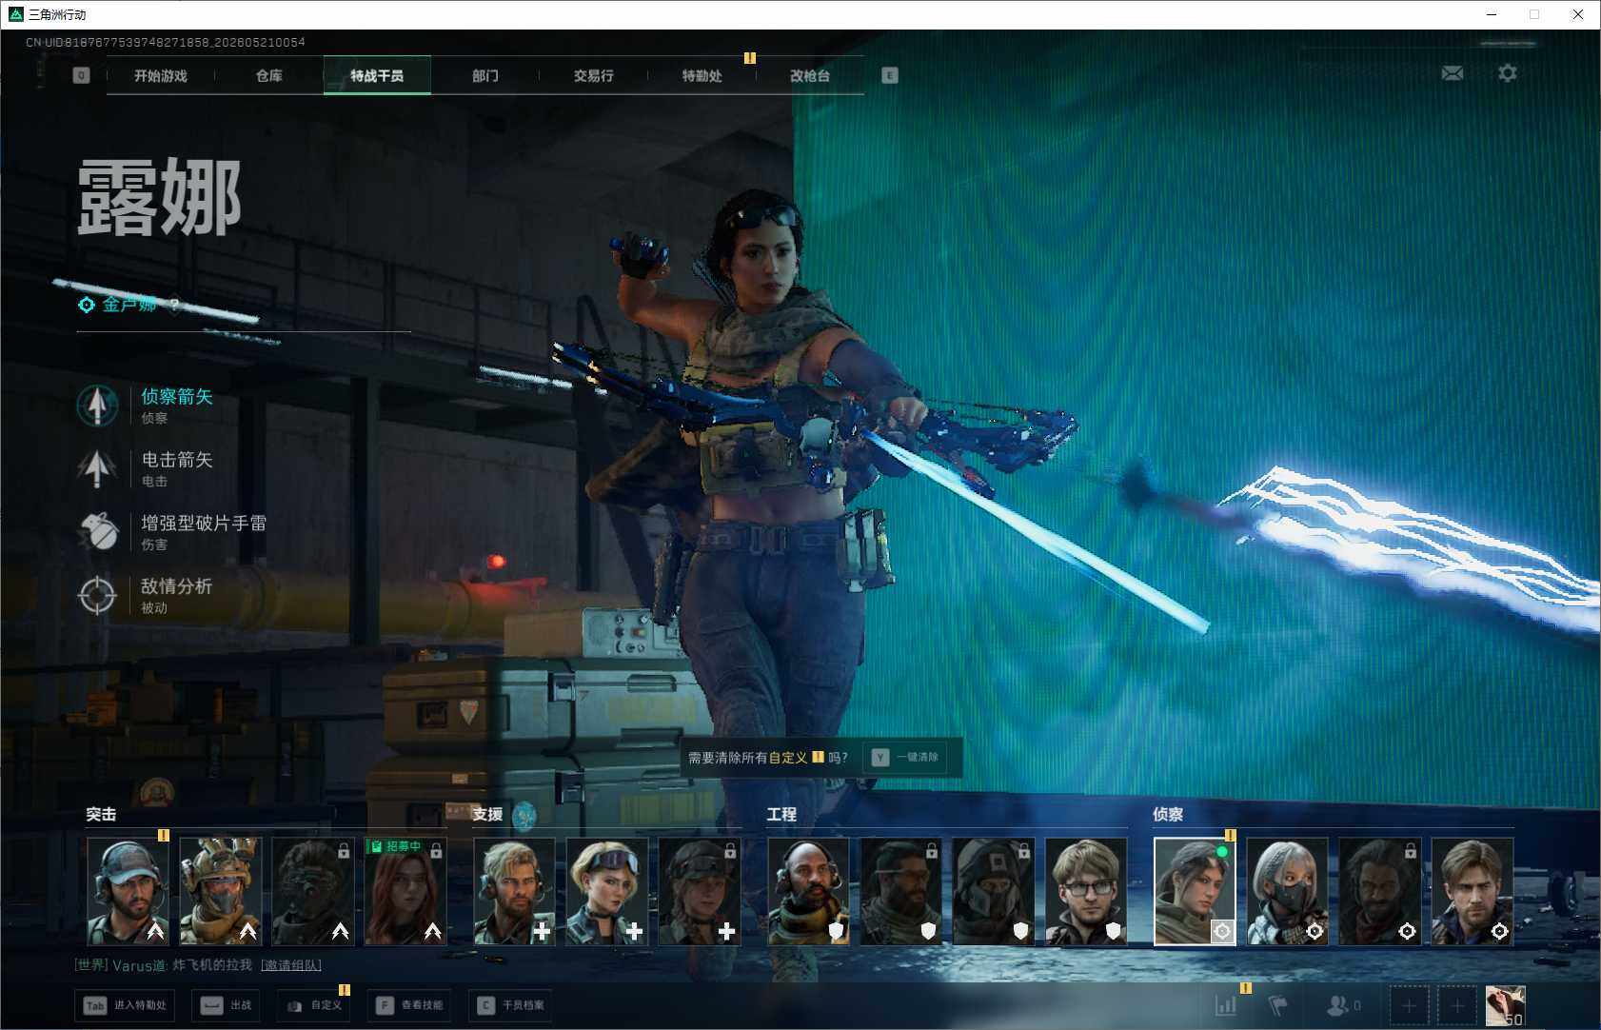Select the 特战干员 tab

pos(377,76)
